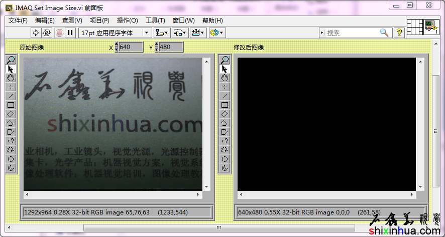The width and height of the screenshot is (445, 237).
Task: Choose Oval tool in modified image palette
Action: 225,159
